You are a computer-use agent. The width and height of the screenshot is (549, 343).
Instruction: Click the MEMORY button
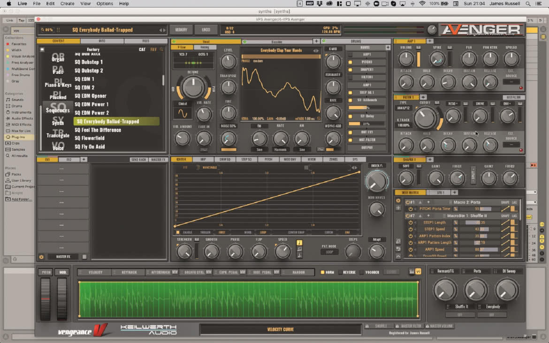181,30
